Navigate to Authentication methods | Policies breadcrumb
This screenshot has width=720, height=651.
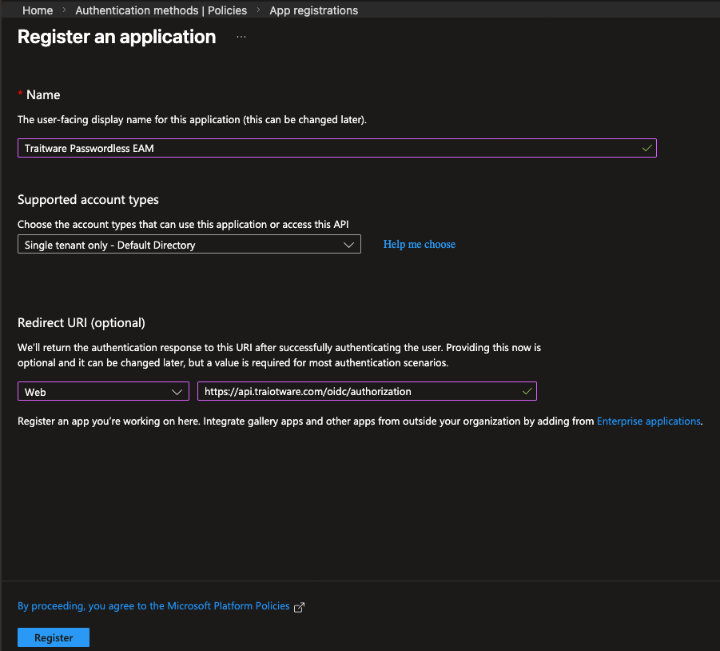[x=161, y=10]
